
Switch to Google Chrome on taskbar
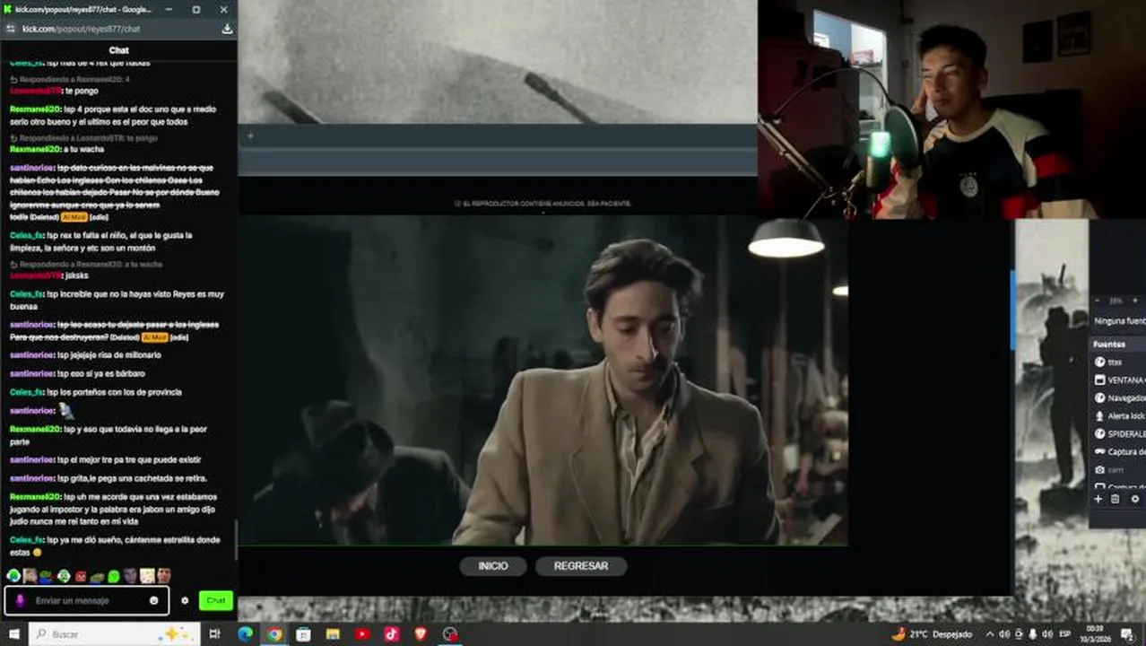pyautogui.click(x=274, y=634)
